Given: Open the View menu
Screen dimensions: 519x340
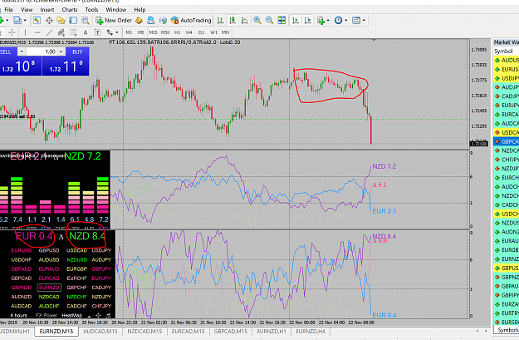Looking at the screenshot, I should pyautogui.click(x=27, y=10).
